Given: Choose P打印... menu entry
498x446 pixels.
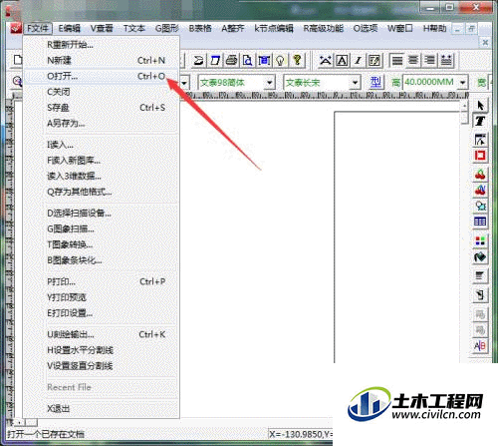Looking at the screenshot, I should (103, 281).
